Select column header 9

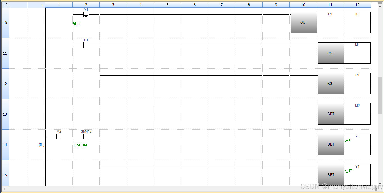click(x=276, y=5)
